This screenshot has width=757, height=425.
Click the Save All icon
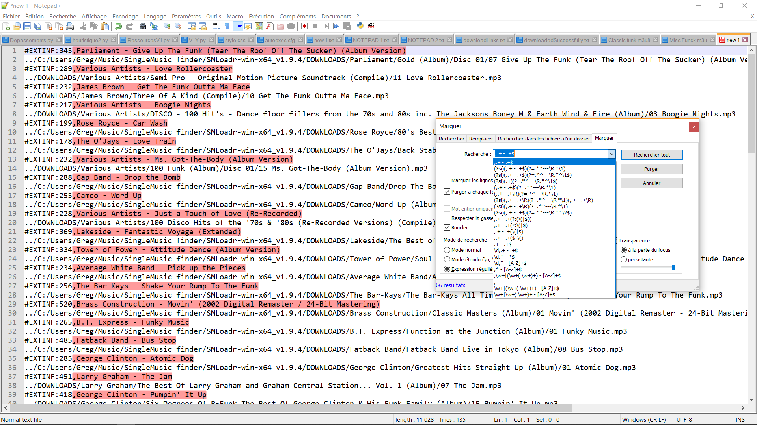click(38, 26)
